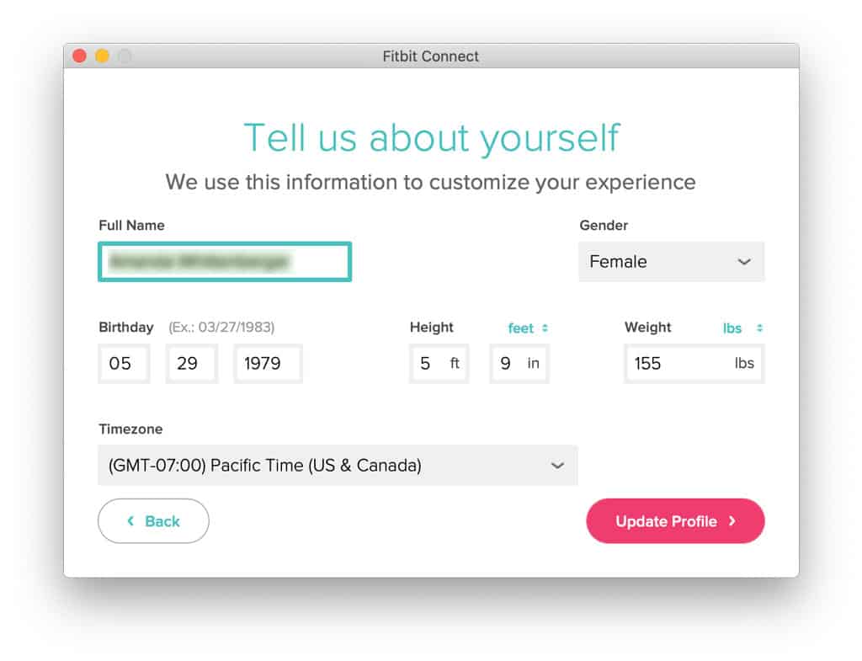Screen dimensions: 862x661
Task: Close the Fitbit Connect window
Action: (80, 56)
